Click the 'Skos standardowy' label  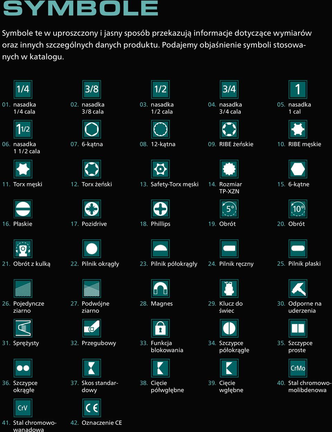(x=100, y=386)
